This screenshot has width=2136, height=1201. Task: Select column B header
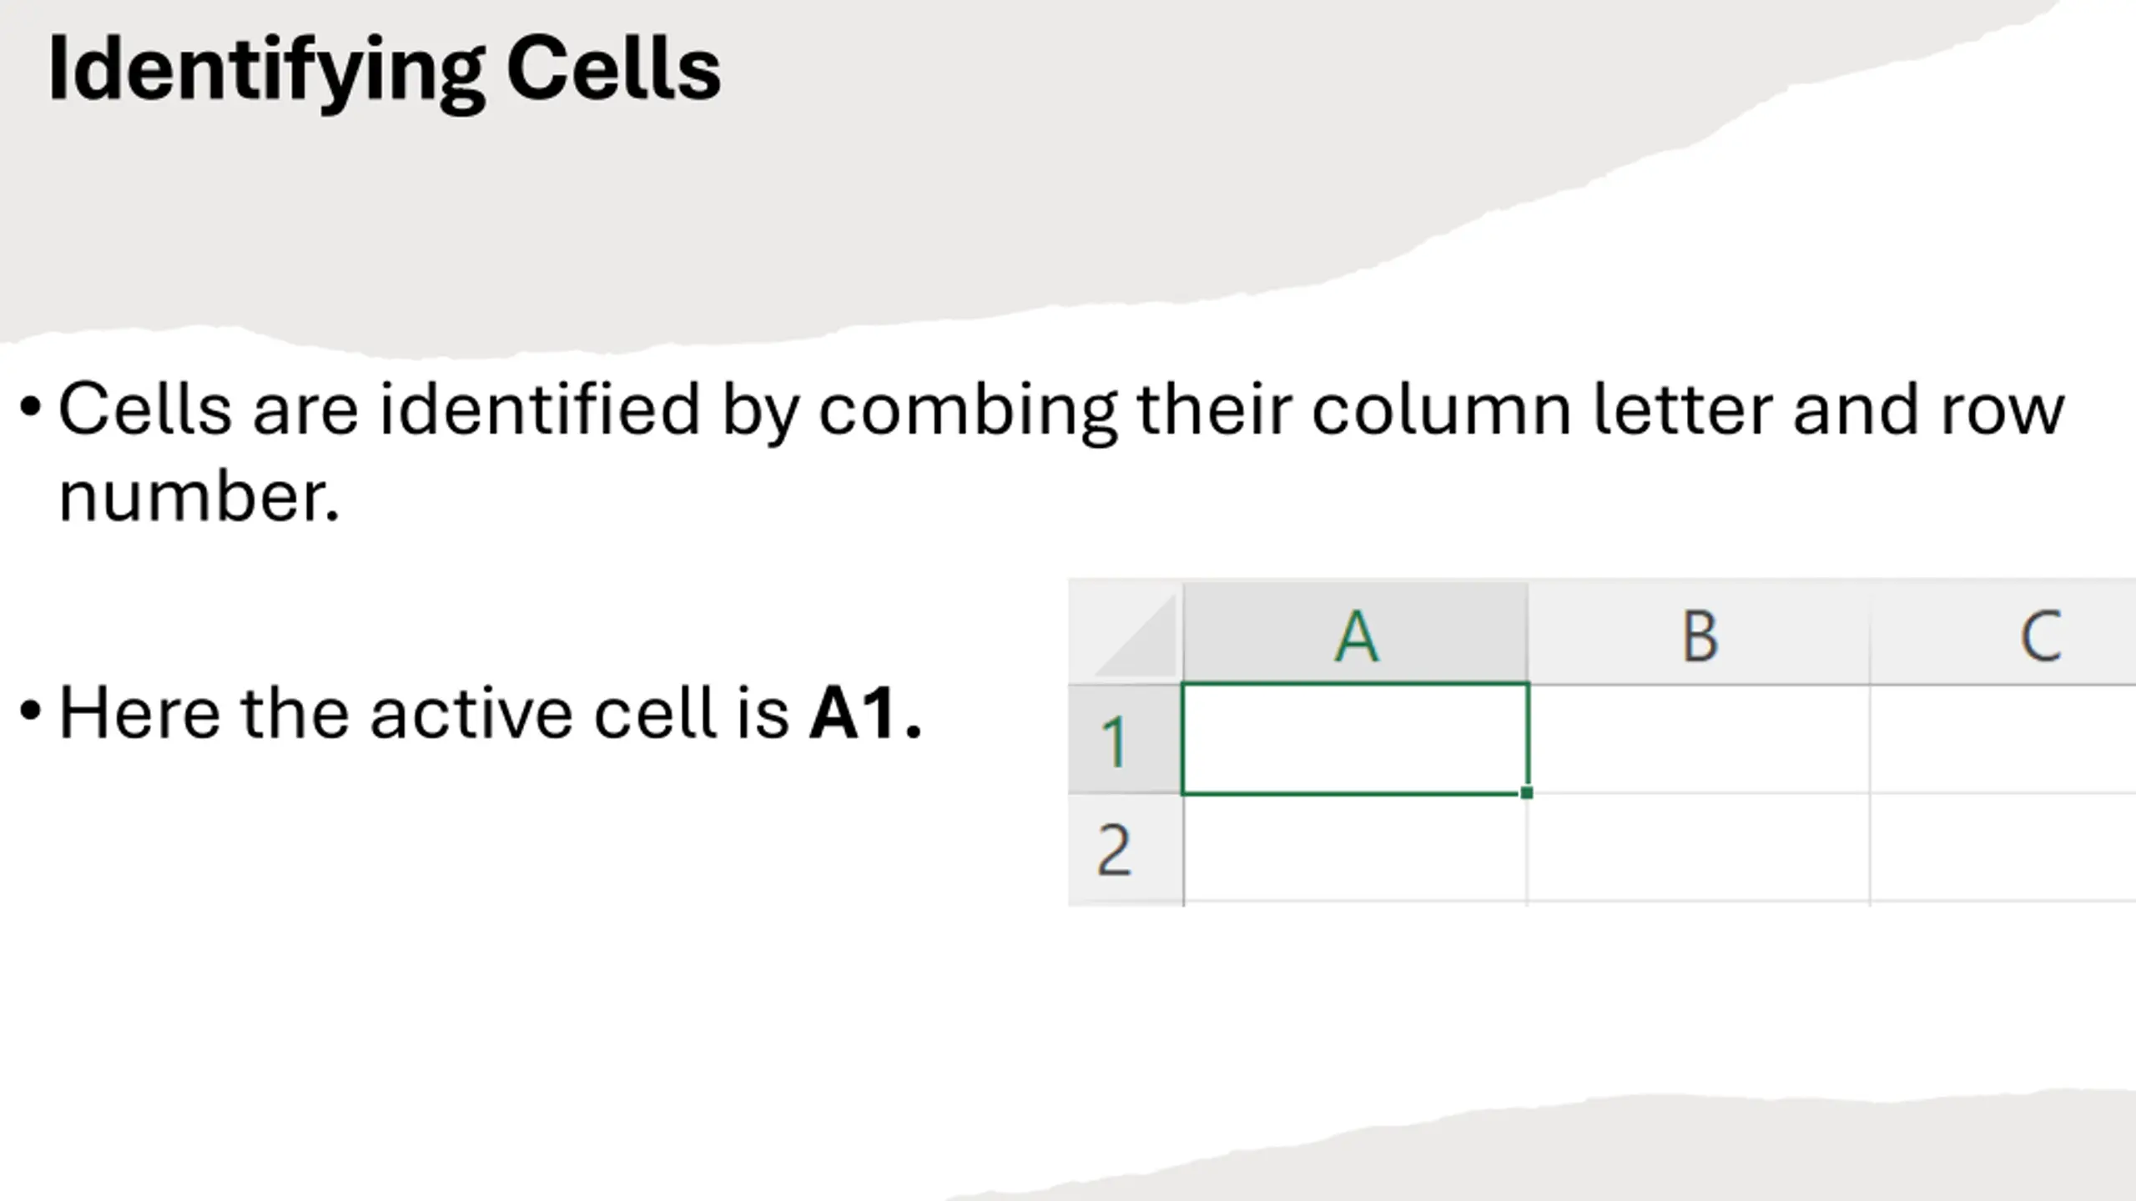coord(1699,632)
